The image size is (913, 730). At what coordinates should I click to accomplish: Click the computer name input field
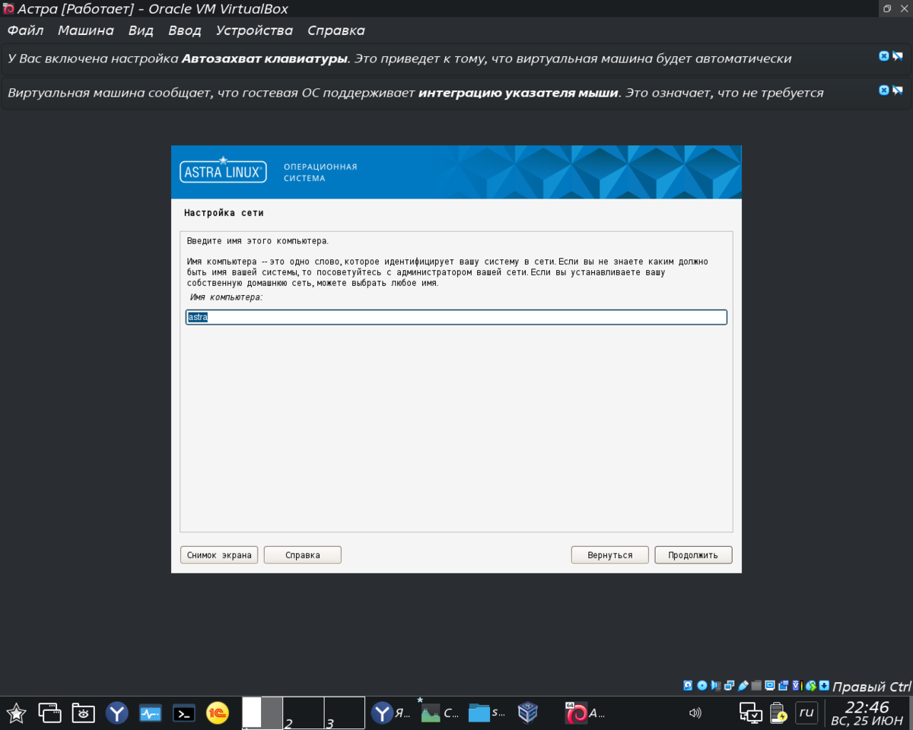(456, 317)
